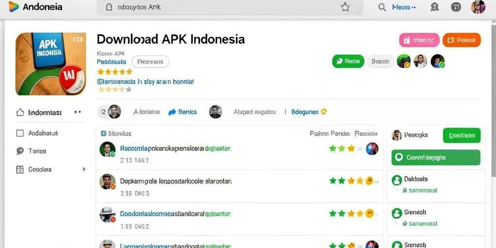Select Andelhanati in sidebar

43,133
